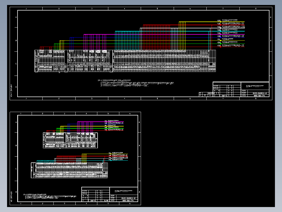Click 'B06E-S00-17' number in upper title block

(260, 96)
